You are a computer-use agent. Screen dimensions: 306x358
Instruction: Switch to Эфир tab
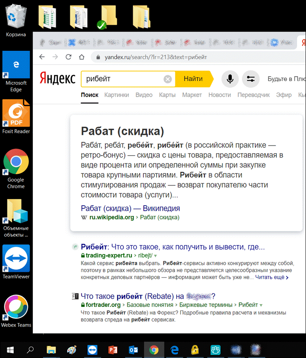coord(284,95)
